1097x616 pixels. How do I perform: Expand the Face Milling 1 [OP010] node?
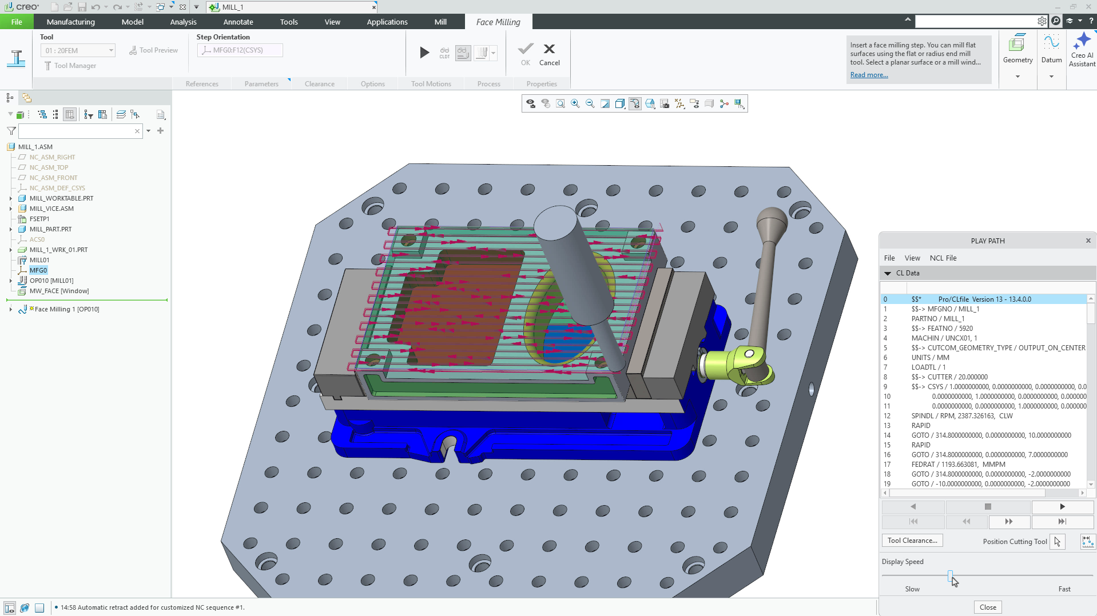point(10,309)
